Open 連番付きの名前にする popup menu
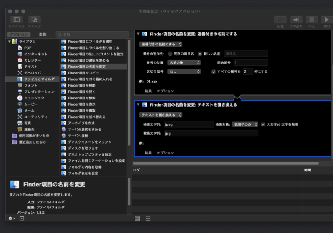 point(161,44)
